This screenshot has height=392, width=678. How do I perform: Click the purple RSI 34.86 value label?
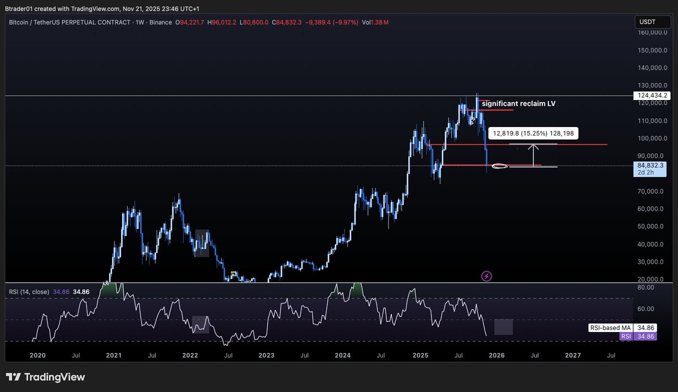pyautogui.click(x=644, y=336)
